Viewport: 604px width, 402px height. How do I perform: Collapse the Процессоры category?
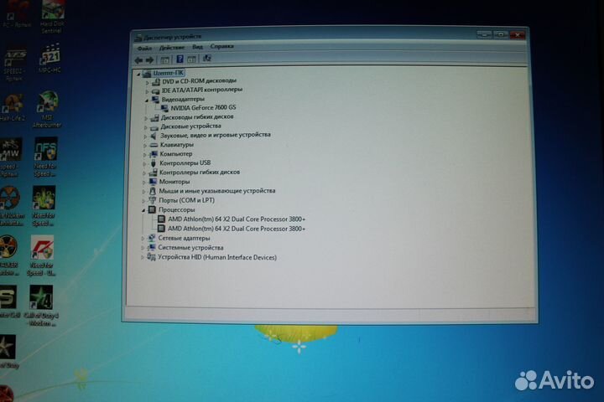pyautogui.click(x=143, y=210)
